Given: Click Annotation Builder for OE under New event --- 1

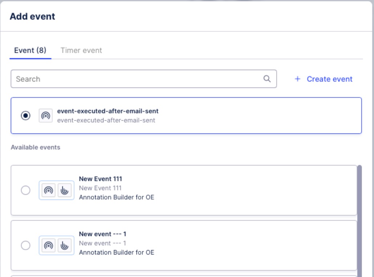Looking at the screenshot, I should tap(116, 252).
